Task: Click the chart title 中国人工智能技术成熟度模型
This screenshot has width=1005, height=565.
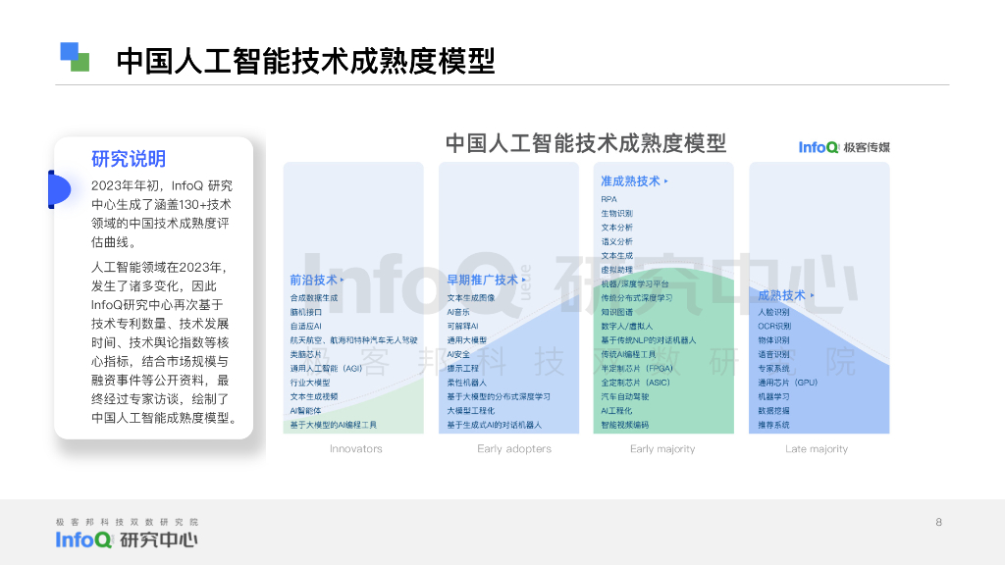Action: [x=587, y=142]
